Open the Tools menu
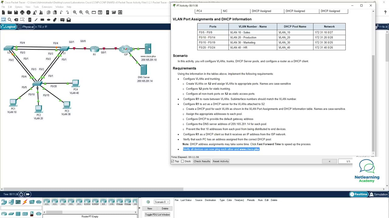The image size is (389, 218). pos(36,7)
